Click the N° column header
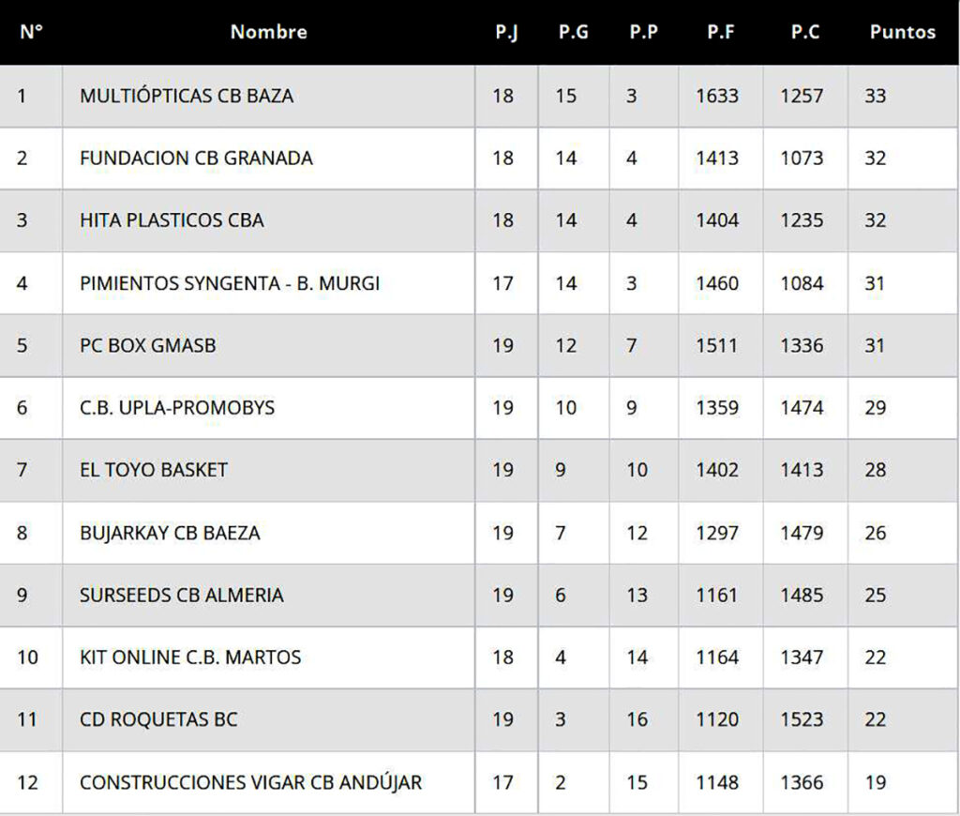Image resolution: width=960 pixels, height=816 pixels. click(31, 32)
